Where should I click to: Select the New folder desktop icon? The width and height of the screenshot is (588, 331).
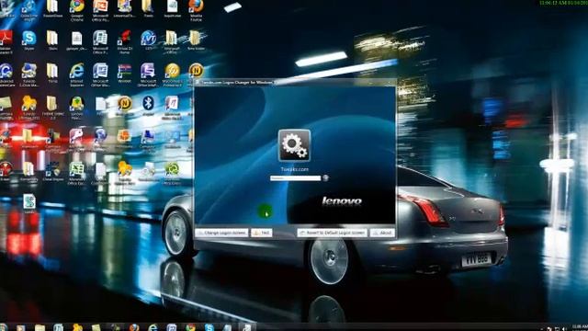[x=196, y=40]
